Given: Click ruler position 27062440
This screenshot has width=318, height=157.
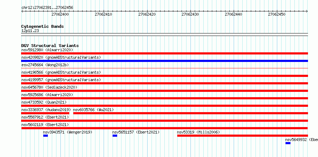Looking at the screenshot, I should 234,14.
